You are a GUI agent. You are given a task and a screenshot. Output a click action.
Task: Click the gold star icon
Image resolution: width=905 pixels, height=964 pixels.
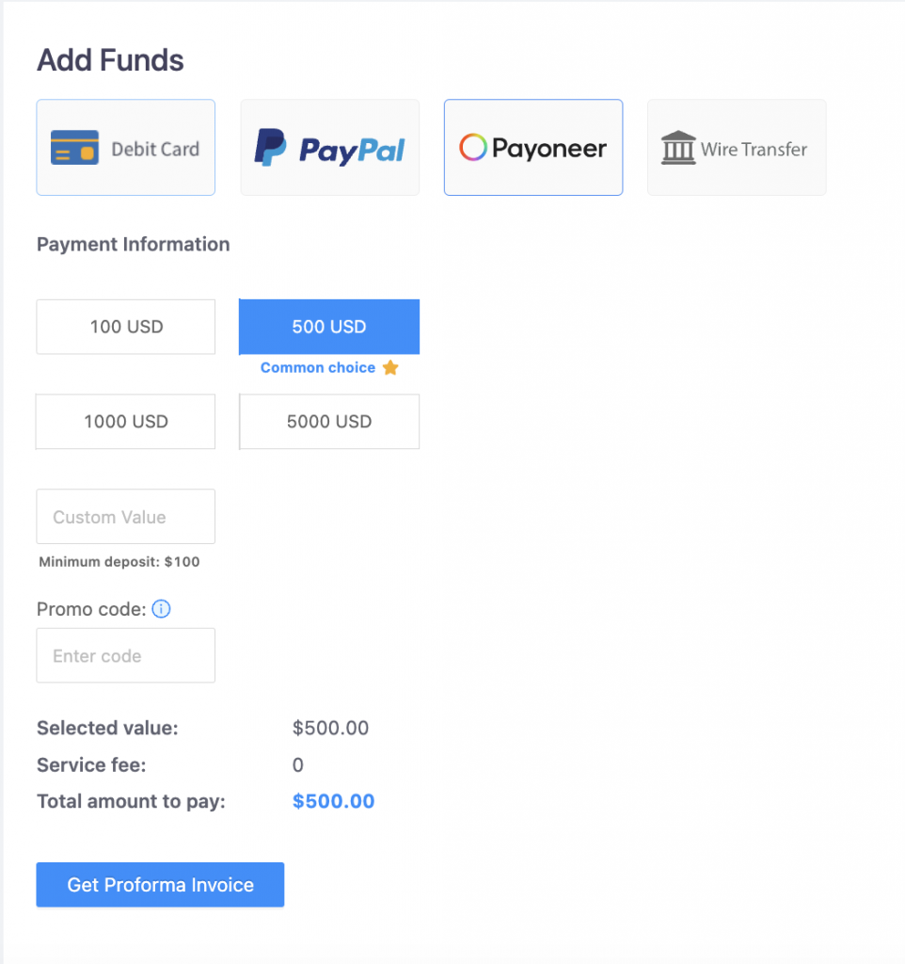pyautogui.click(x=390, y=368)
